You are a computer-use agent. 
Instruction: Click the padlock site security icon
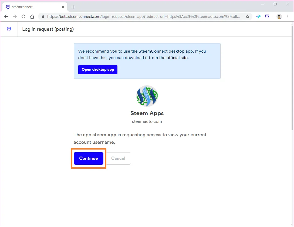[x=43, y=16]
